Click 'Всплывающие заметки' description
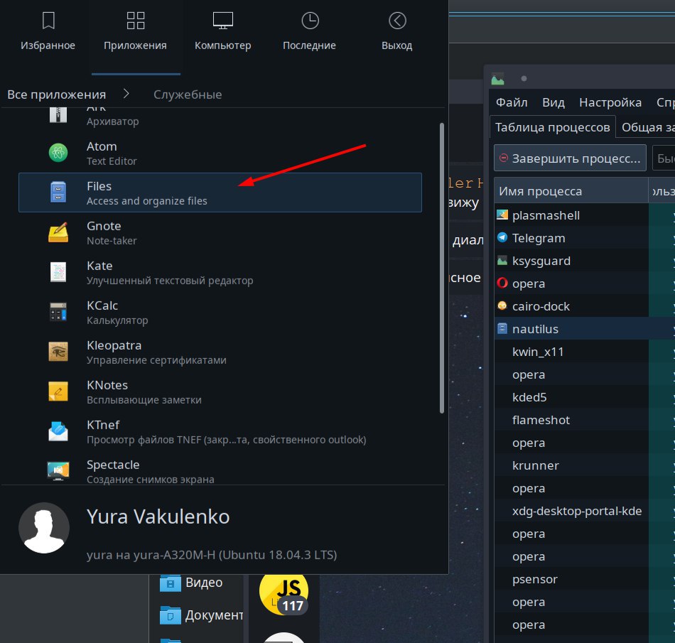 point(144,400)
